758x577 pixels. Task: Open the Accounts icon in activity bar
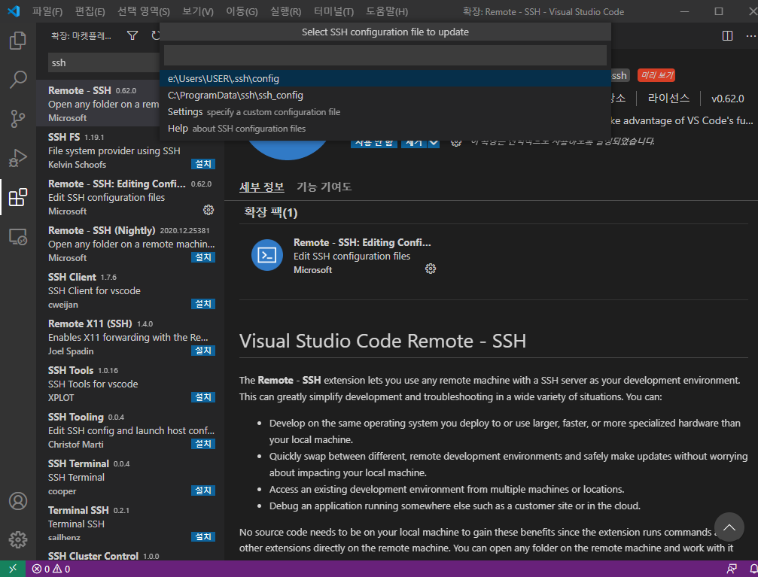point(18,501)
